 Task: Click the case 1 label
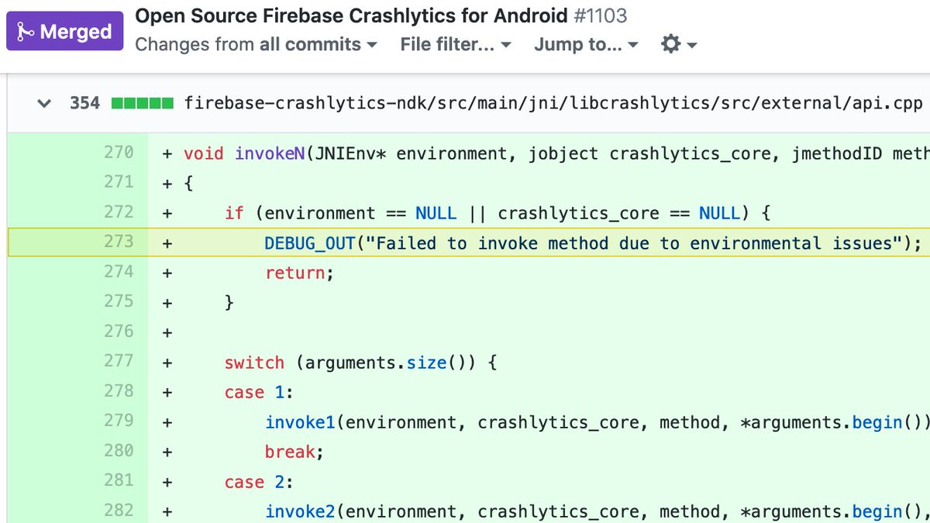pos(260,393)
